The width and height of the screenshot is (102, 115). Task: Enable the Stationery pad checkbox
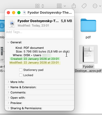tap(21, 70)
